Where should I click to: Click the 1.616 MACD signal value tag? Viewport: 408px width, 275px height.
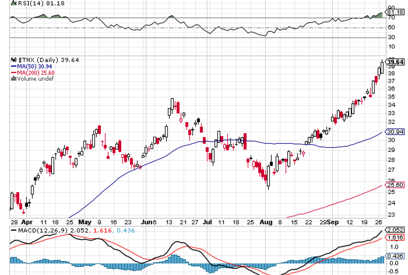pos(395,238)
